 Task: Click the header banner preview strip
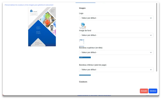[85, 57]
